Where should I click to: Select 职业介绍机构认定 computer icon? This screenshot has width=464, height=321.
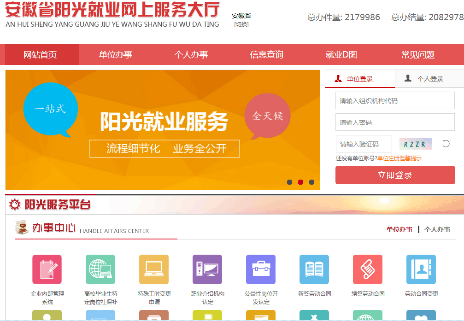click(x=207, y=269)
